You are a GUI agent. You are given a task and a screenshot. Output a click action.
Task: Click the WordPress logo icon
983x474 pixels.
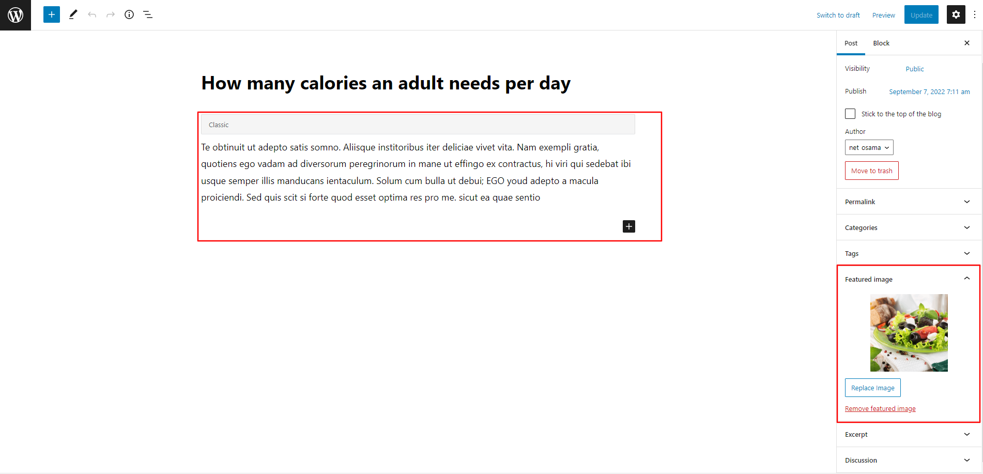(16, 15)
